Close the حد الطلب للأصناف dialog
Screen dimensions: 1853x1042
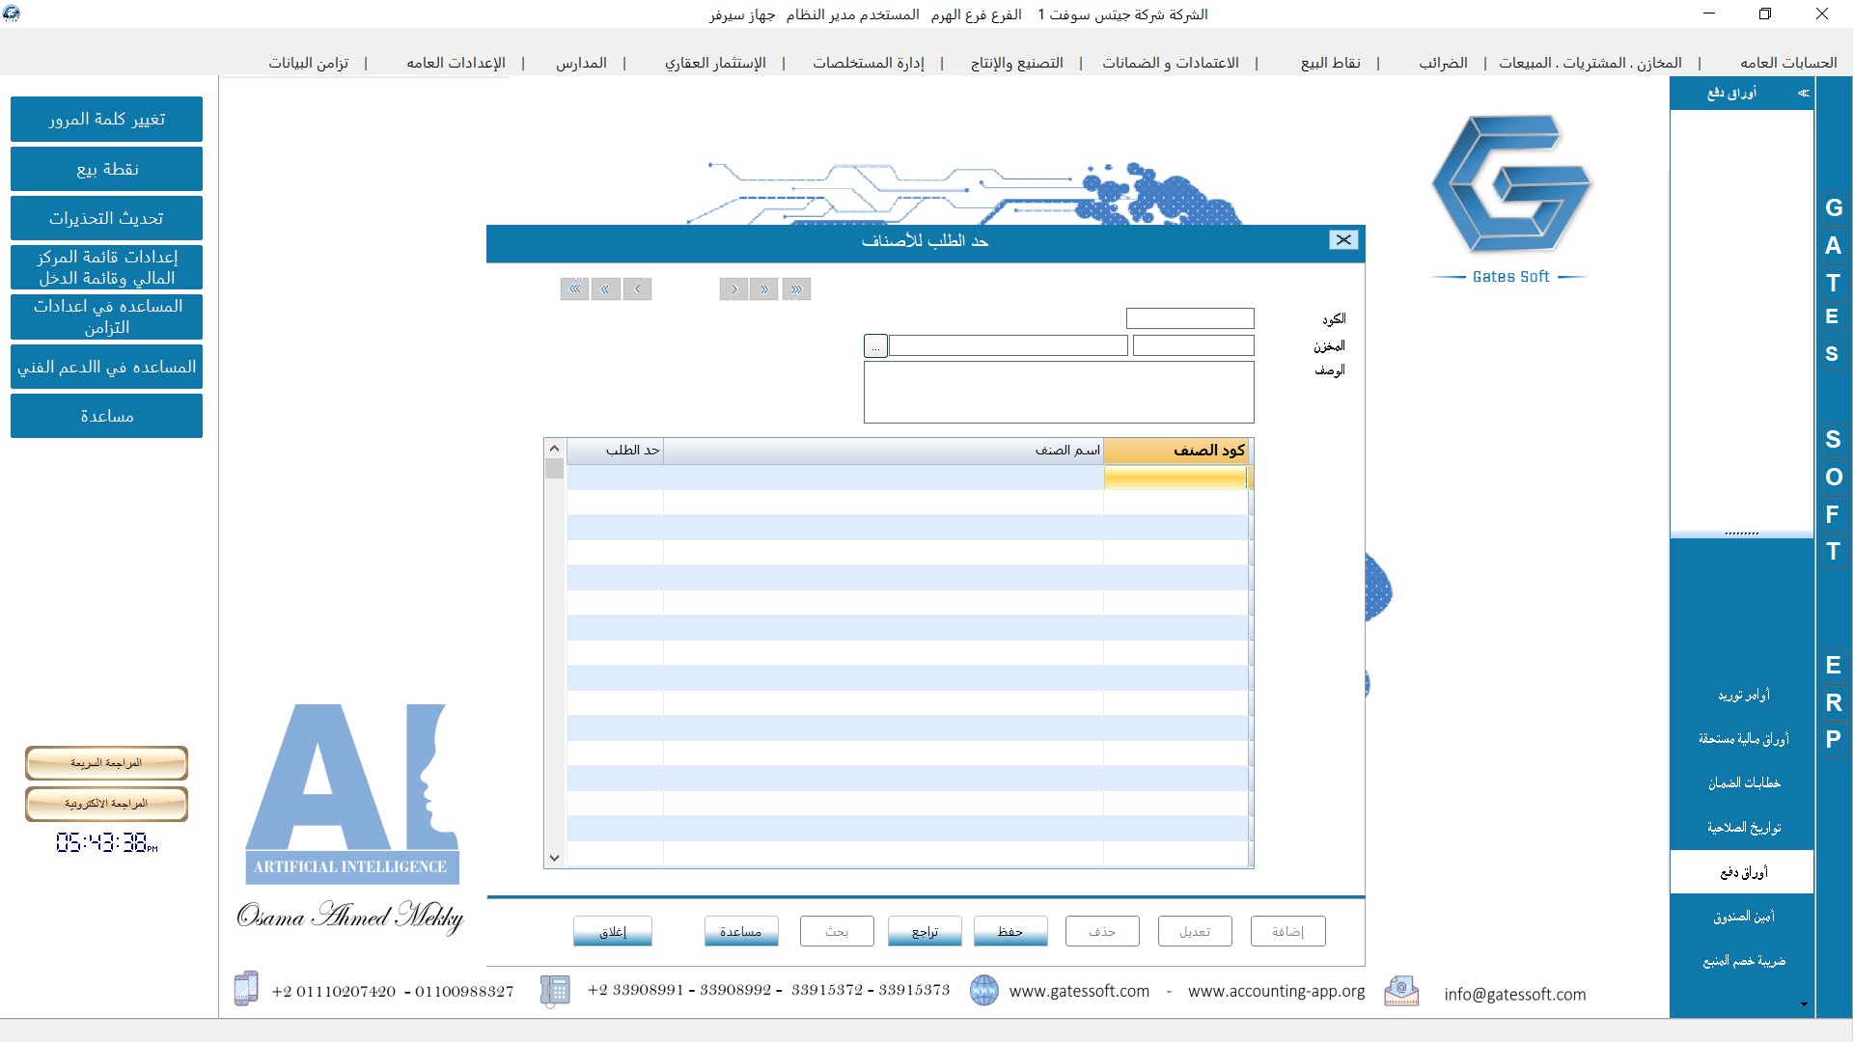tap(1342, 240)
